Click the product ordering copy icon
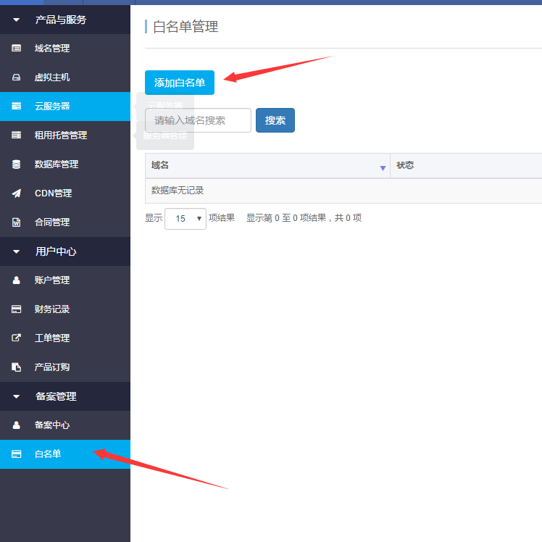542x542 pixels. click(x=17, y=367)
